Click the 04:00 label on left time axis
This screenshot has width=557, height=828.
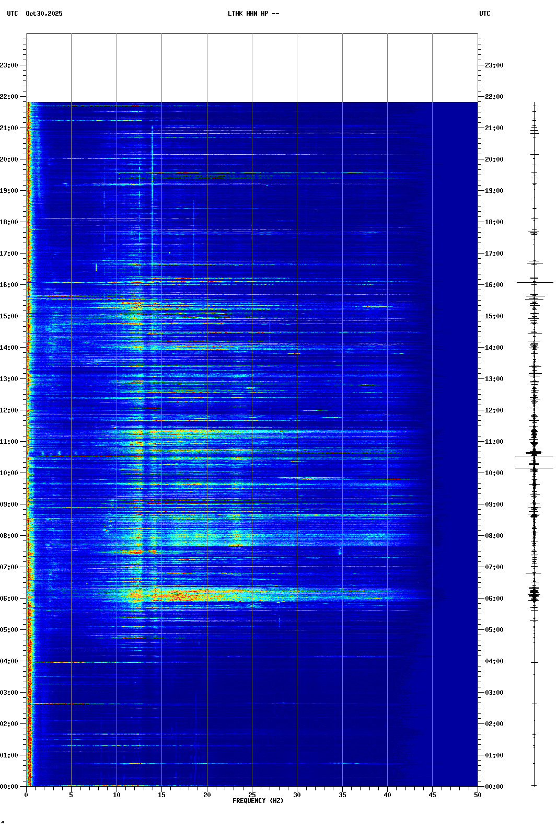tap(9, 661)
